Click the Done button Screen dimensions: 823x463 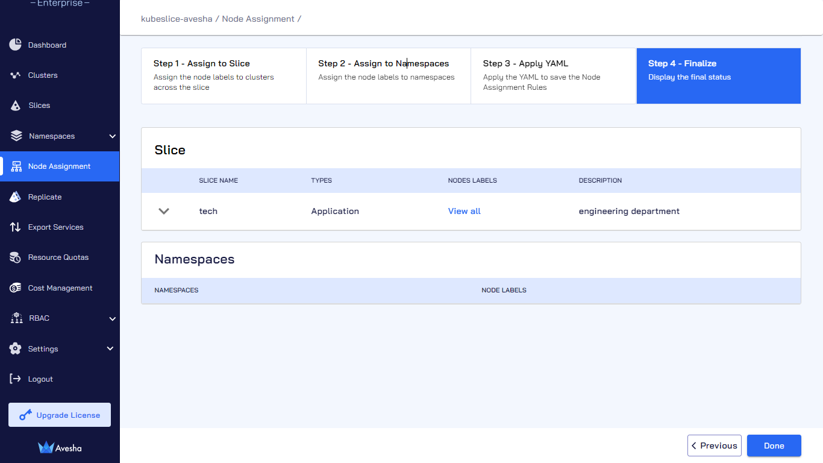tap(774, 446)
